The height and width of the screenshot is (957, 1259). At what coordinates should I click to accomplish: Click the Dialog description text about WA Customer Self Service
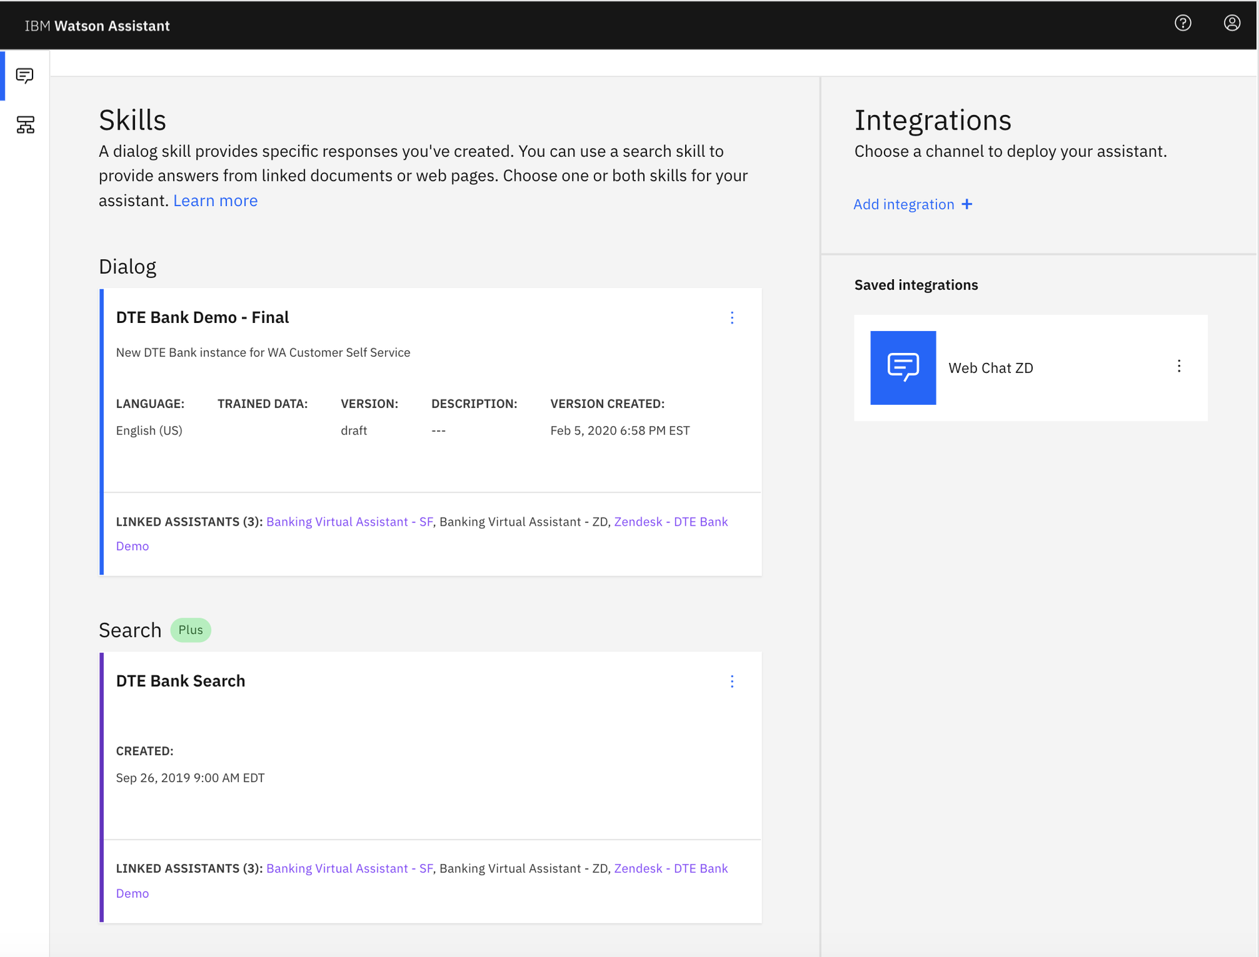click(263, 353)
